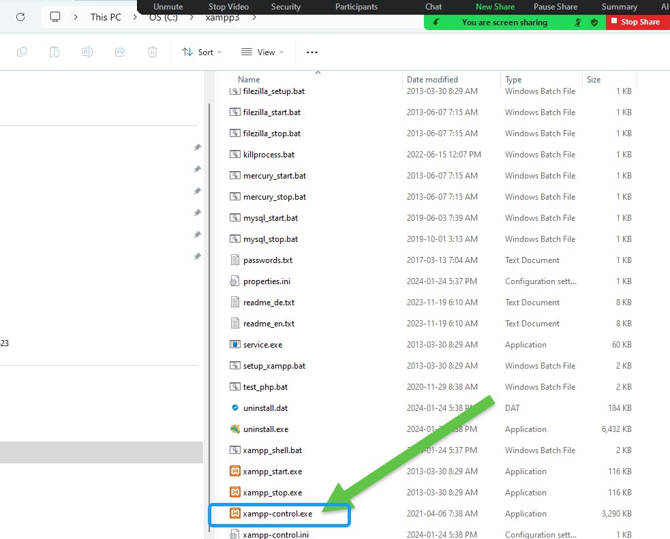Click the green shield icon in the sharing bar
This screenshot has width=670, height=539.
[x=594, y=22]
